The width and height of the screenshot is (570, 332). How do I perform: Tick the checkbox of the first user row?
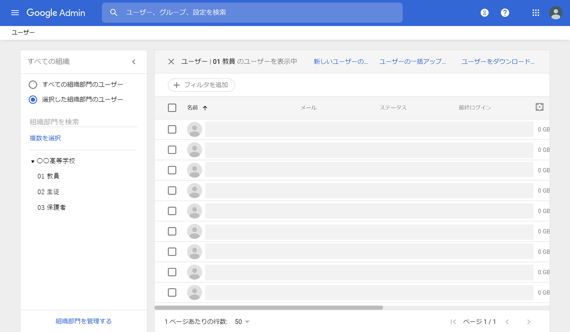[172, 130]
